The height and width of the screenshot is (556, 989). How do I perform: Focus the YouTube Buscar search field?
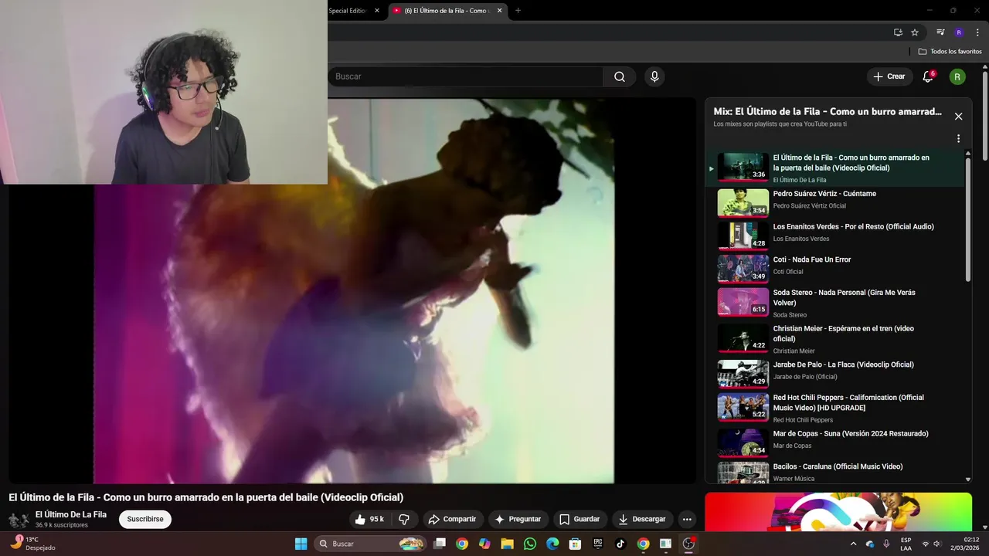[x=466, y=76]
